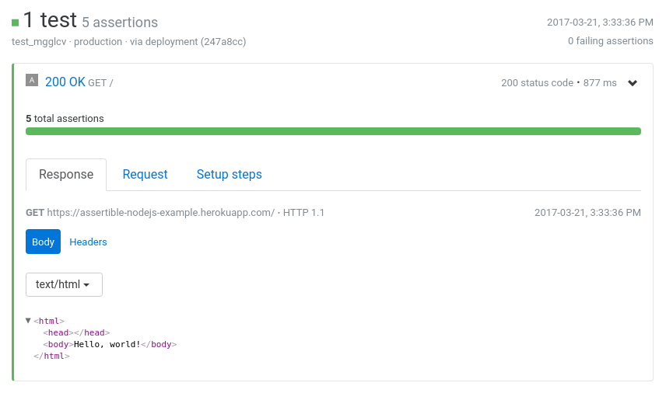Click the green assertions progress bar
The width and height of the screenshot is (666, 393).
click(x=333, y=131)
